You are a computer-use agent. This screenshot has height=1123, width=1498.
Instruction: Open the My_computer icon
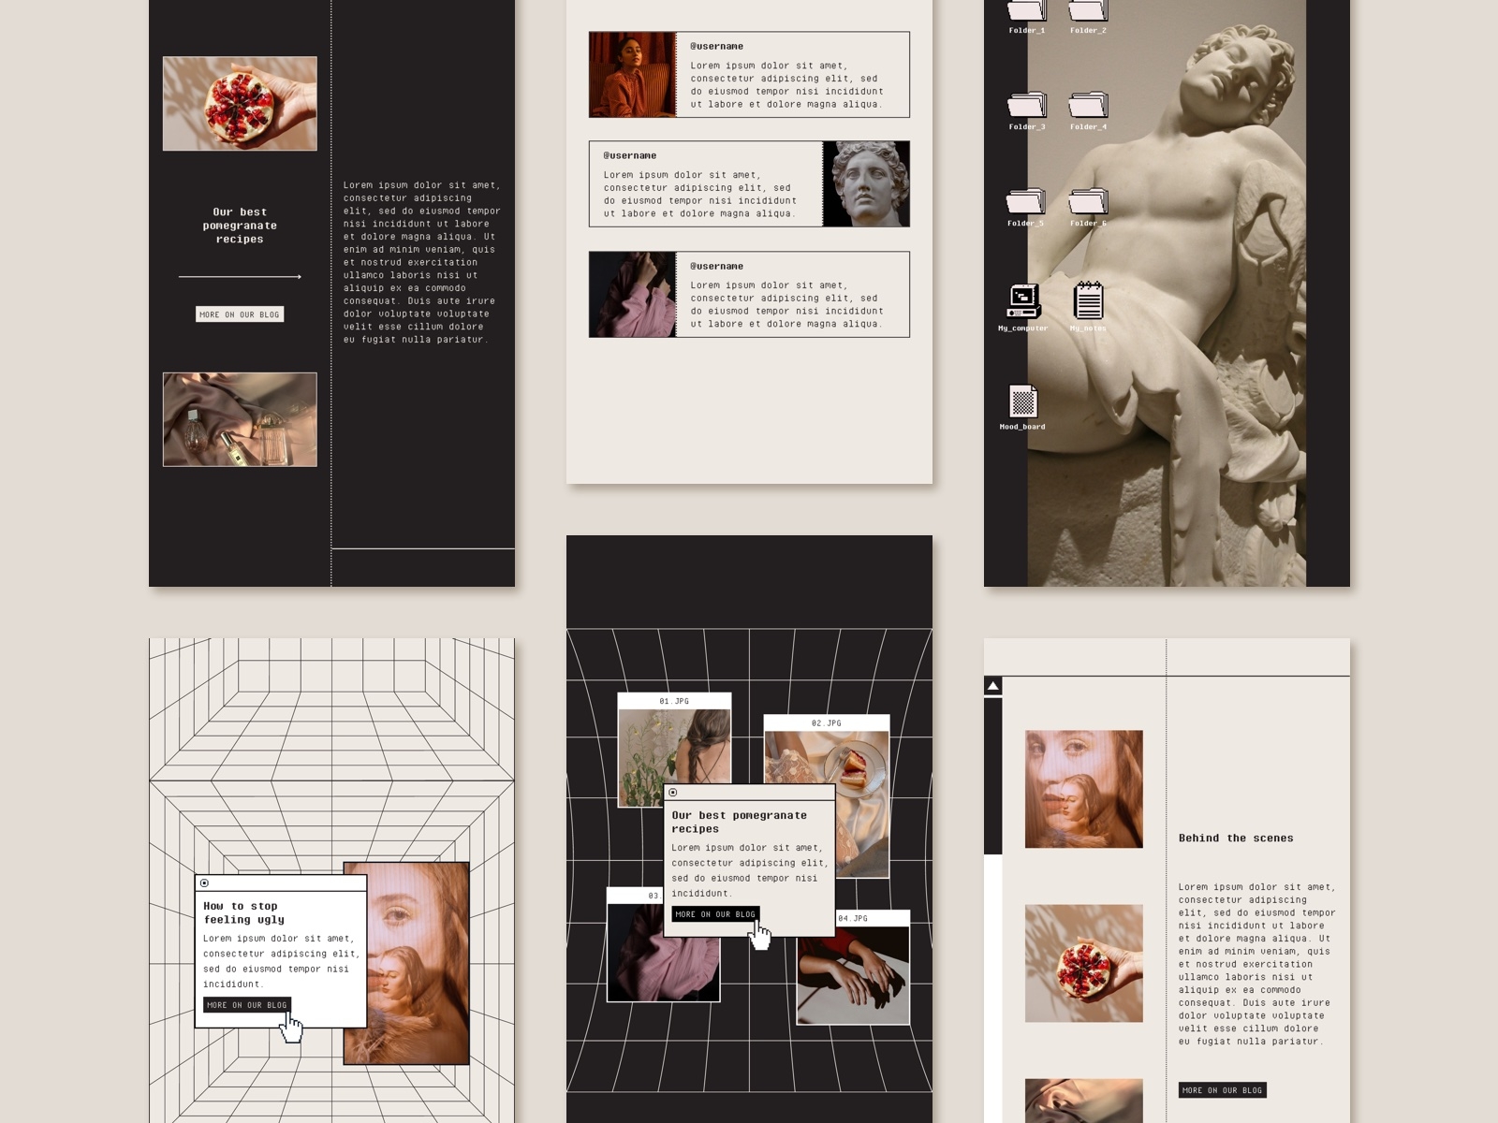tap(1023, 301)
